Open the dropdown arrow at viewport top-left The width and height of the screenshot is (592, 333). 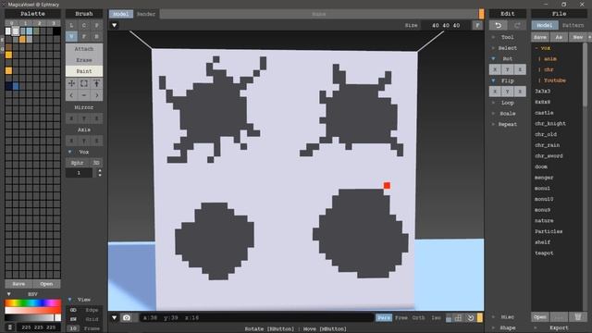[x=114, y=25]
